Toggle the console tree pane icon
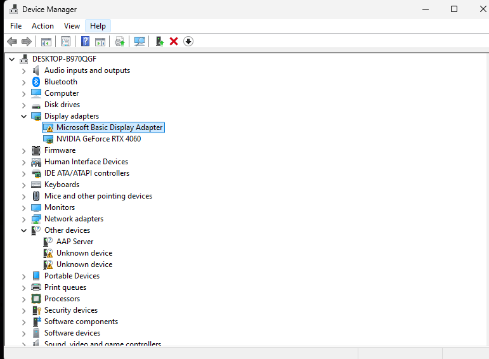 coord(46,41)
